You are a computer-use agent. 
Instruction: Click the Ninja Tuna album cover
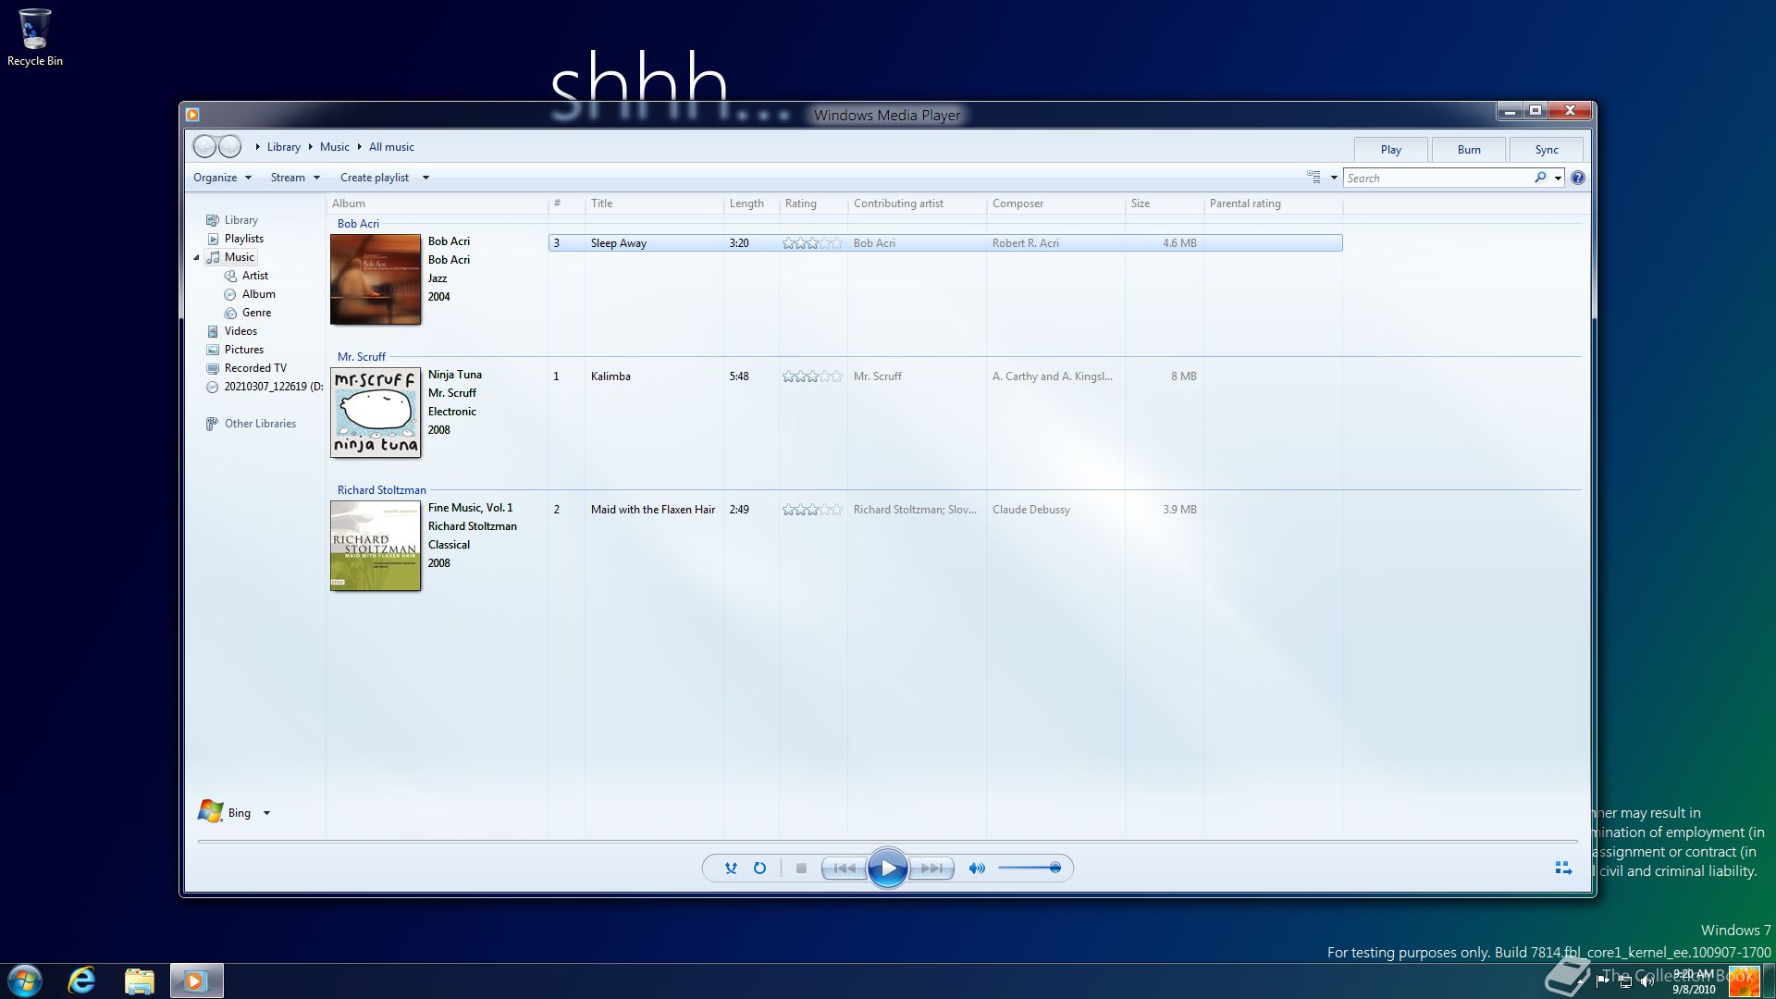[x=376, y=413]
